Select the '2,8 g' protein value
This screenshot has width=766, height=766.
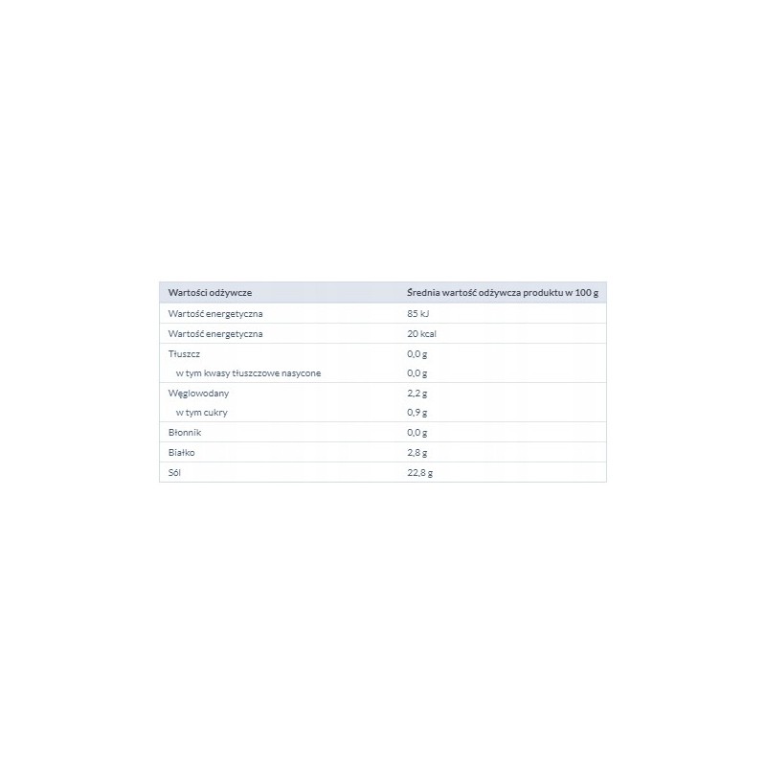click(x=417, y=452)
